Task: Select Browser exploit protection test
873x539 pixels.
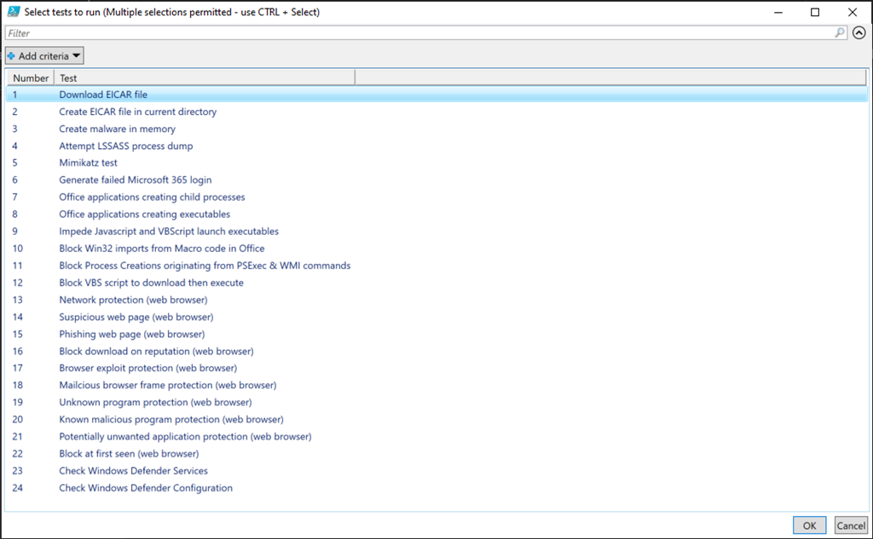Action: click(x=147, y=368)
